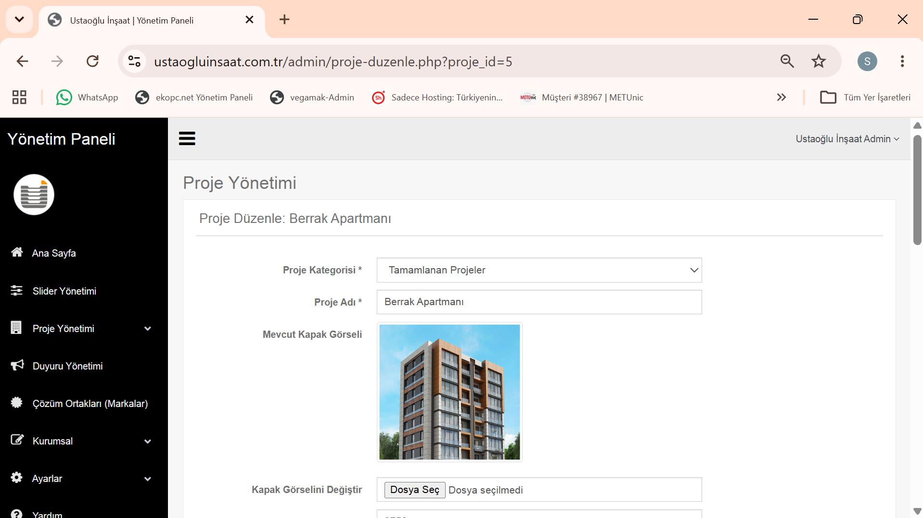
Task: Open Ana Sayfa menu item
Action: pyautogui.click(x=54, y=253)
